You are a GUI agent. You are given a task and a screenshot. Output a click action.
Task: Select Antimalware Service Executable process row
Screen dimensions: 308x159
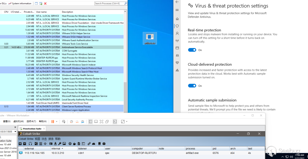pyautogui.click(x=62, y=47)
